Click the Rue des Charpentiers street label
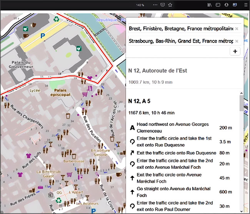Screen dimensions: 250x214 [x=27, y=116]
